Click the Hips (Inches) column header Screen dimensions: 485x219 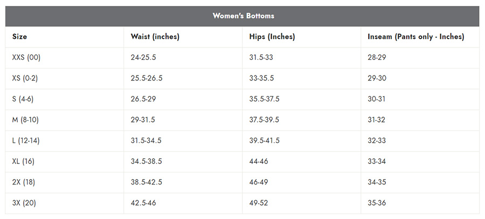click(x=272, y=37)
